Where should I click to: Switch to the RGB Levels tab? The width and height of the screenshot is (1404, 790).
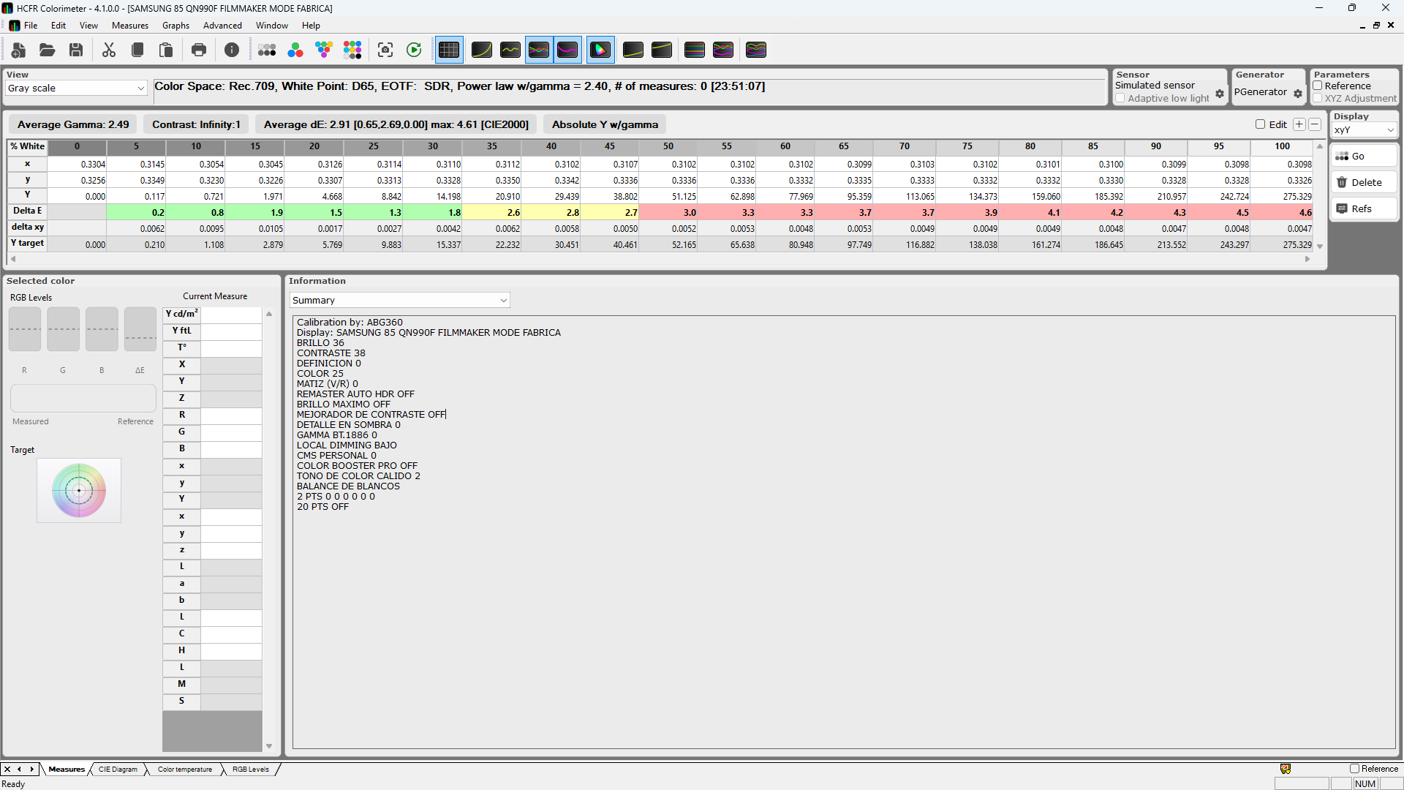[251, 770]
